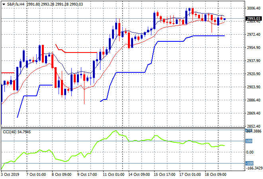The width and height of the screenshot is (263, 179).
Task: Click the CCI(40) 54.7945 indicator label
Action: pos(17,132)
